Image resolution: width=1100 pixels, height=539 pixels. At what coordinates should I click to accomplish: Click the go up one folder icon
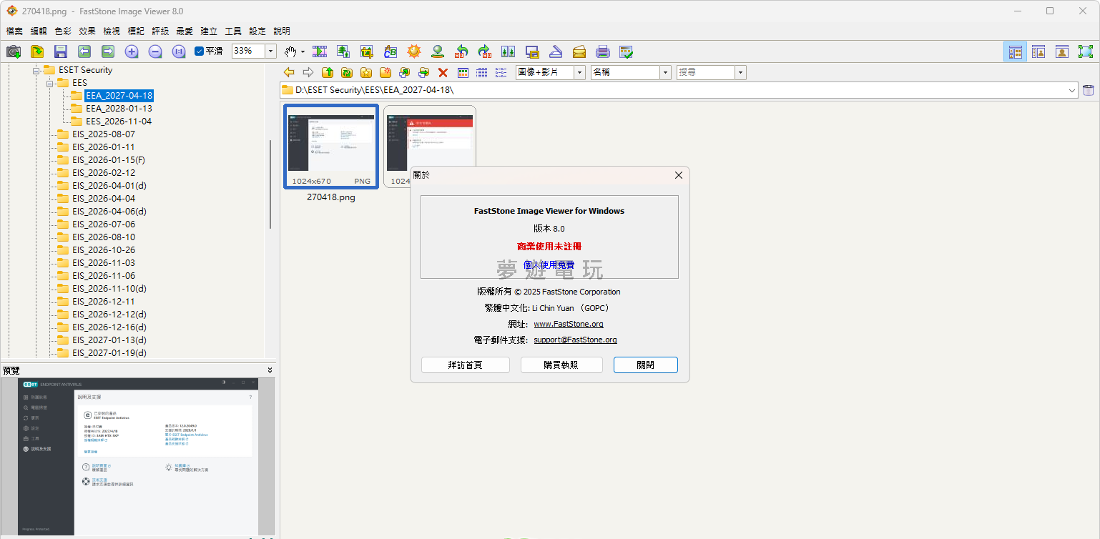pos(328,72)
